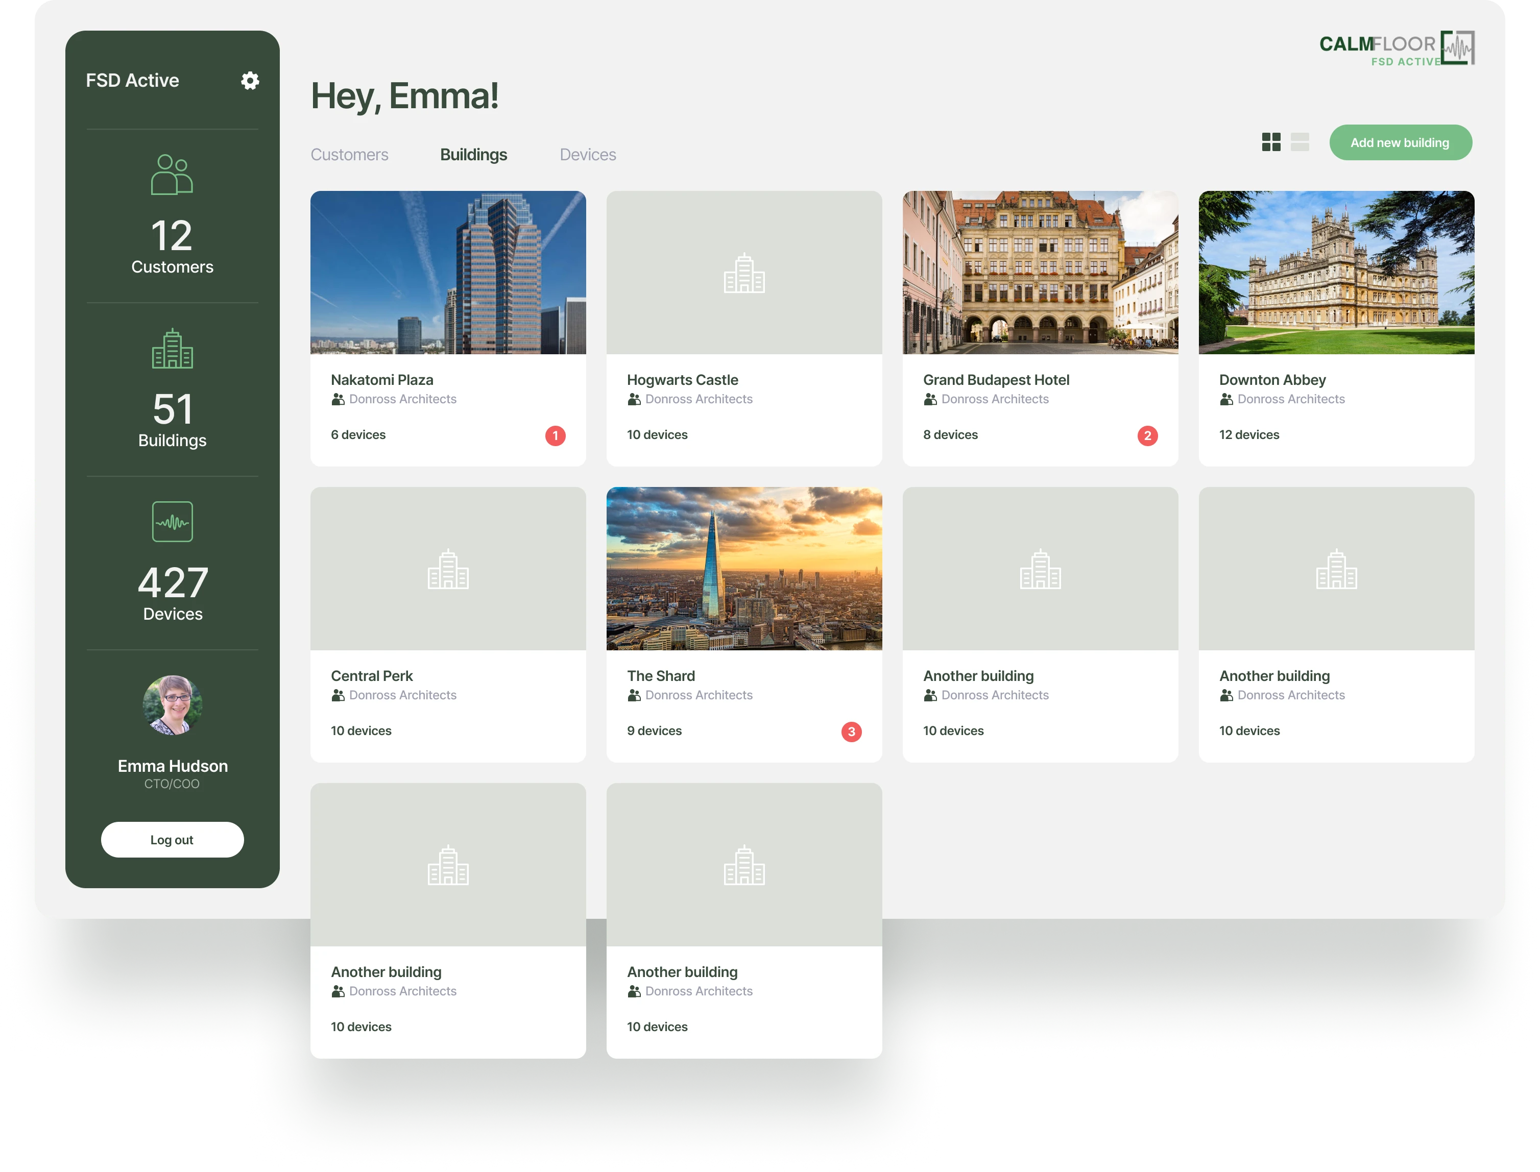Click the CalmFloor logo
This screenshot has height=1172, width=1540.
click(x=1396, y=48)
